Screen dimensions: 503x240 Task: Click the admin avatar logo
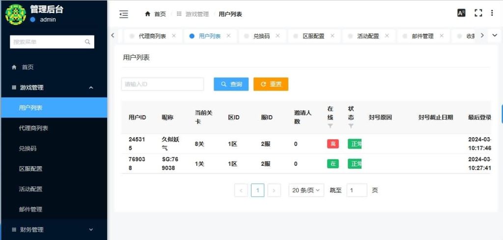15,14
